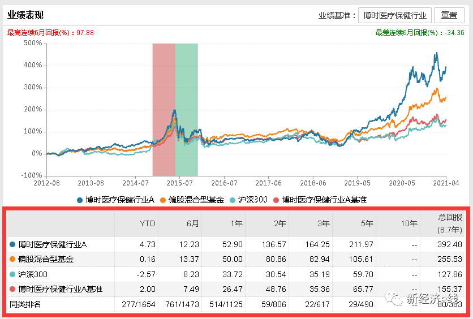Click the 2015-07 x-axis date label
Image resolution: width=473 pixels, height=319 pixels.
point(179,183)
